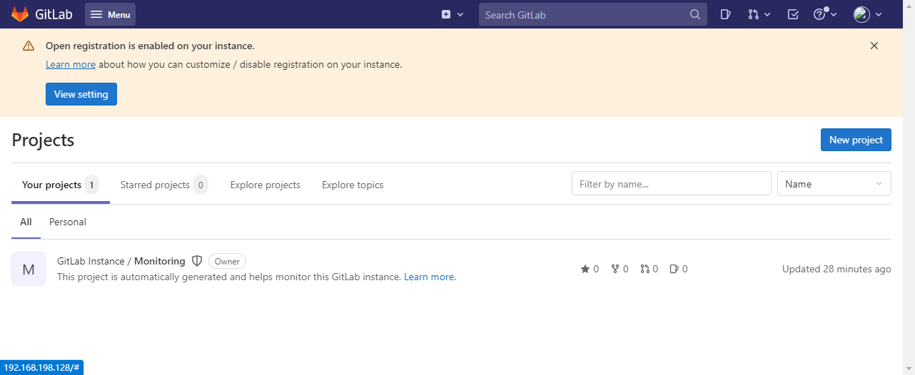Click the Projects page heading
This screenshot has height=375, width=915.
[43, 140]
